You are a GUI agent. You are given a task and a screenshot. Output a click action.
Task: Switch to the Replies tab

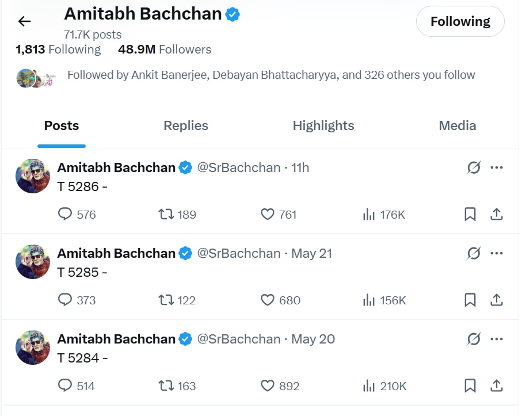(x=186, y=126)
